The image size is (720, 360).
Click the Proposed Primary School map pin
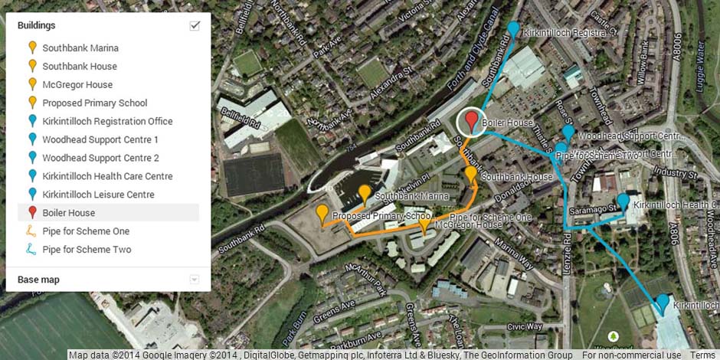point(322,214)
